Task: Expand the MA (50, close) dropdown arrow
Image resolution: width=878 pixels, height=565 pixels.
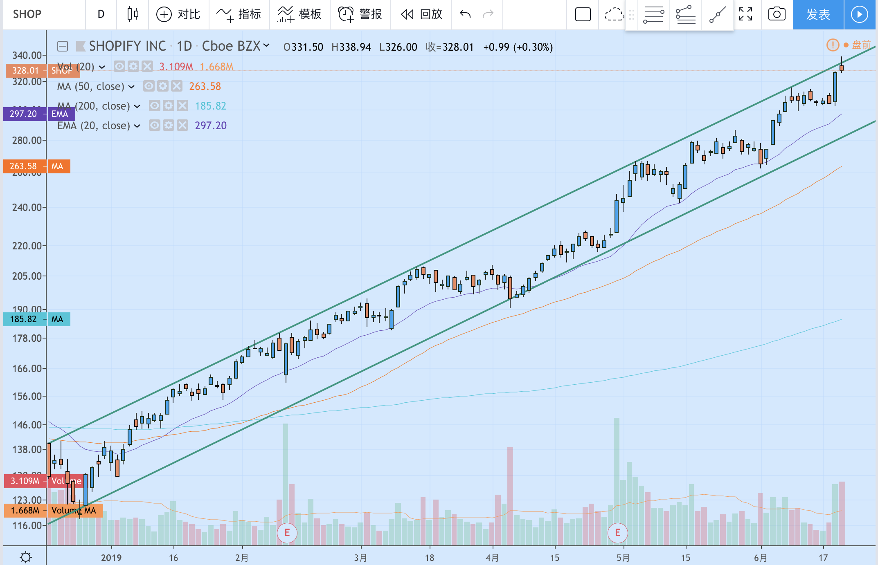Action: pos(131,87)
